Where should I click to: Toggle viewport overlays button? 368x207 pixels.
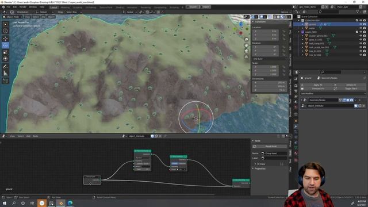(261, 17)
